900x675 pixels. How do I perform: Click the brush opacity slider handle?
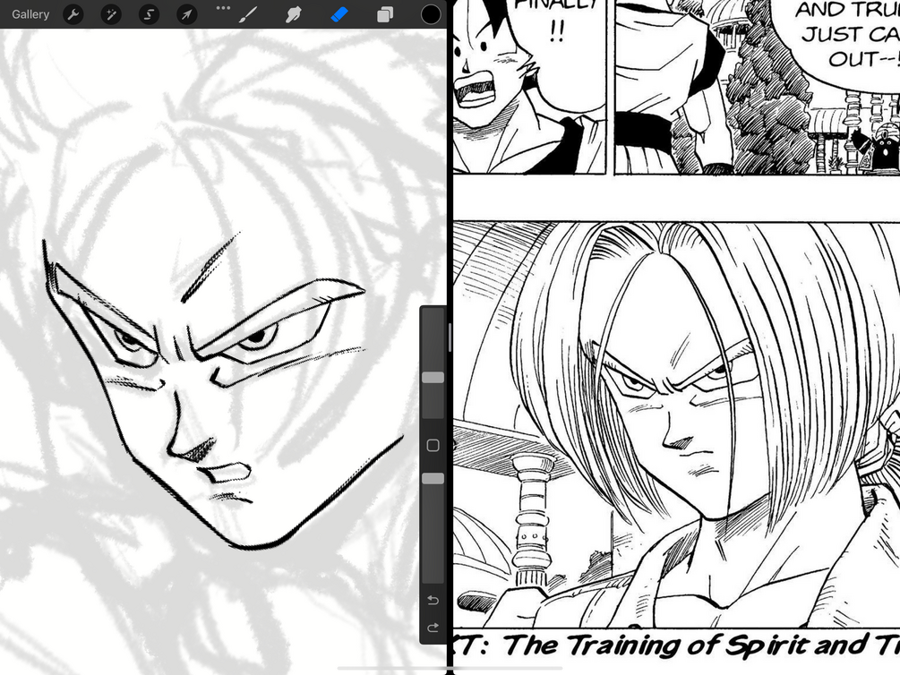[x=433, y=479]
